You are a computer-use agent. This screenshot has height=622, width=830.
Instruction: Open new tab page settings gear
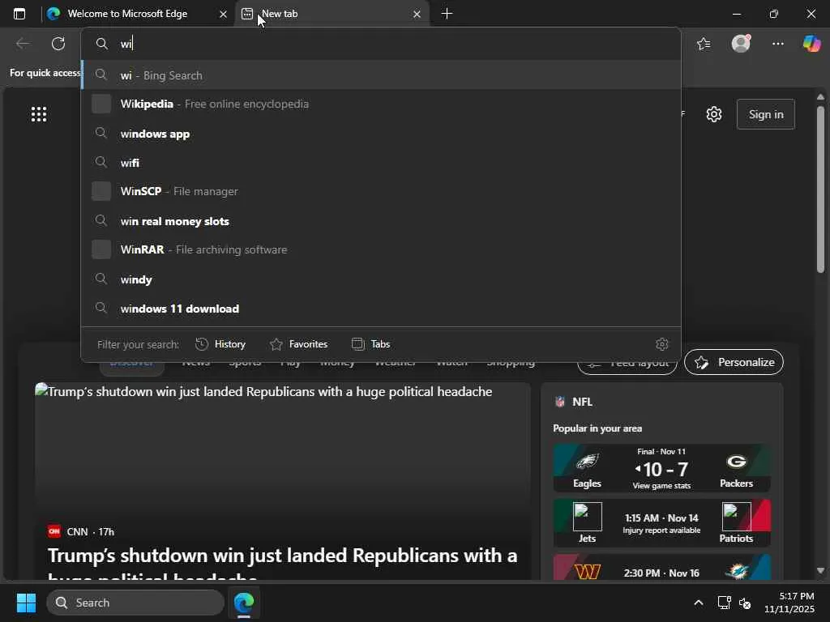point(714,114)
